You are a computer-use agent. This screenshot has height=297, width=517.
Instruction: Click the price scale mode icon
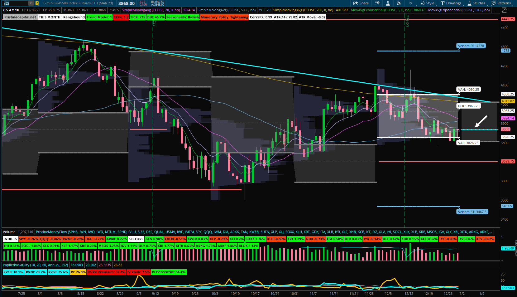coord(505,10)
